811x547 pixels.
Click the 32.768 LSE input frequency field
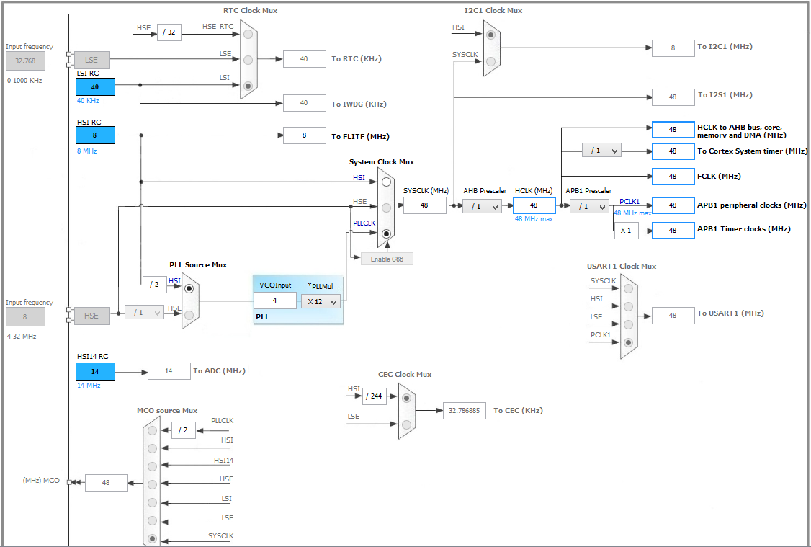point(25,61)
